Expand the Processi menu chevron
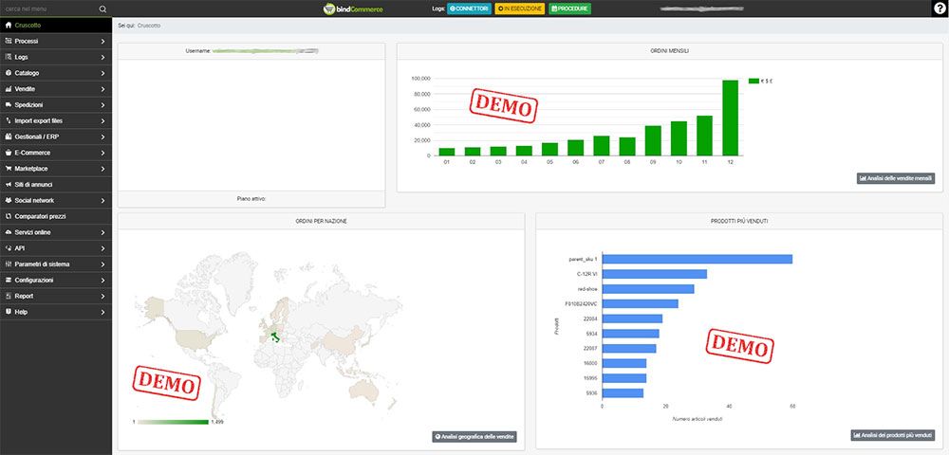 [x=102, y=41]
